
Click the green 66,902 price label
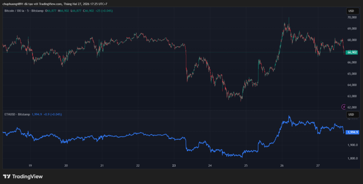tap(352, 52)
